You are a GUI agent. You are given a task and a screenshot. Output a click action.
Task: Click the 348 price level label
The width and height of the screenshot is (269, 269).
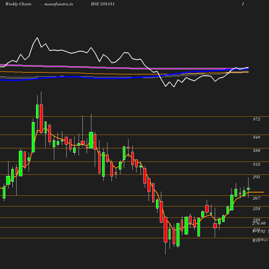[256, 137]
